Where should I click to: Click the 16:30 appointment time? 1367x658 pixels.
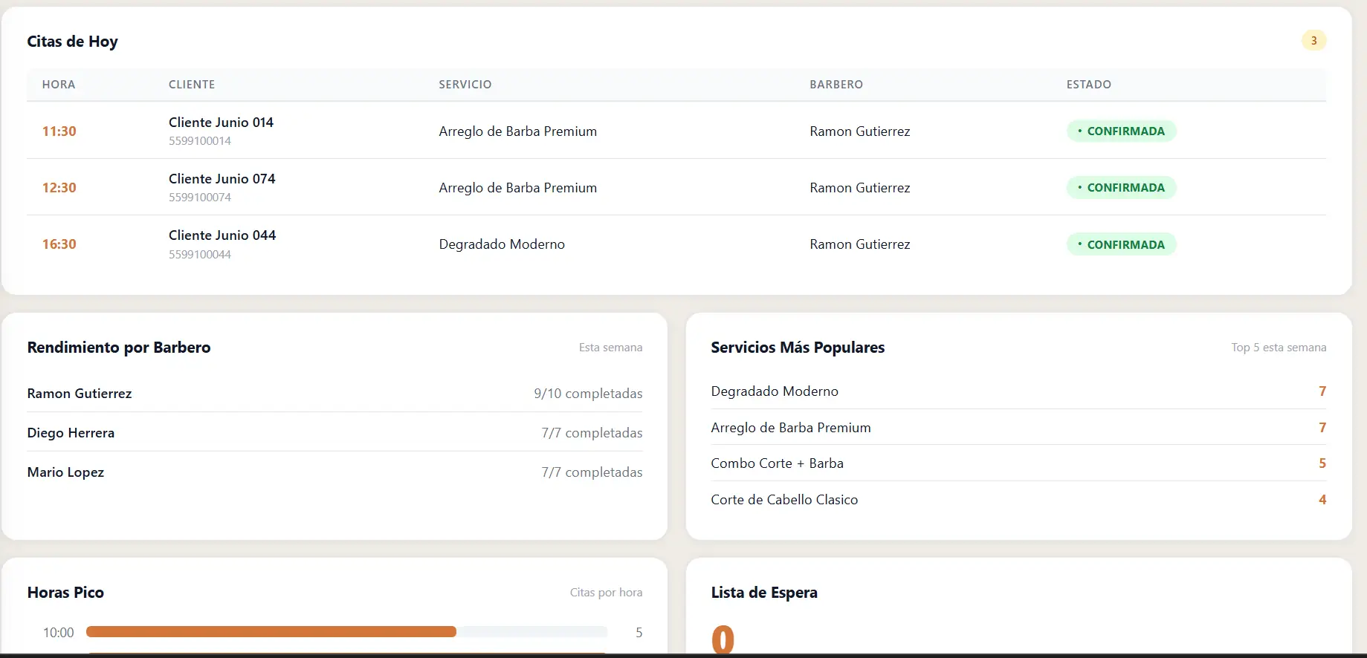[59, 244]
